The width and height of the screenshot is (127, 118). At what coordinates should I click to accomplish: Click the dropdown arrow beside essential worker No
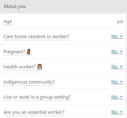(121, 112)
